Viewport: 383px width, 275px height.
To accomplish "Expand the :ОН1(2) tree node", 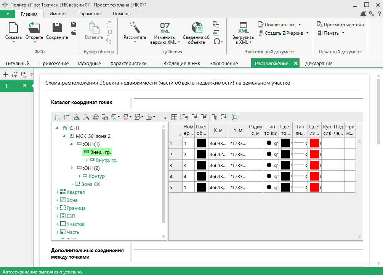I will point(72,168).
